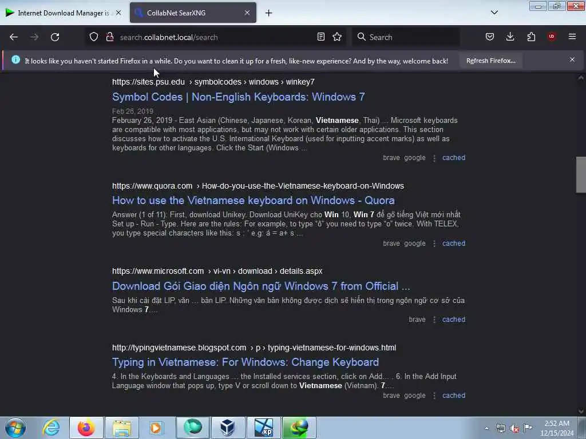Image resolution: width=586 pixels, height=439 pixels.
Task: Click the scrollbar up arrow
Action: tap(581, 78)
